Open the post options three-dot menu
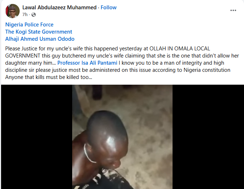This screenshot has height=189, width=244. (x=233, y=10)
